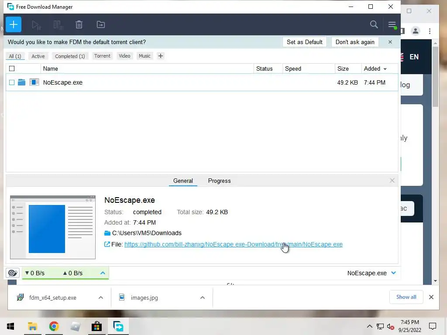Switch to the General details tab
Viewport: 447px width, 335px height.
[x=183, y=181]
